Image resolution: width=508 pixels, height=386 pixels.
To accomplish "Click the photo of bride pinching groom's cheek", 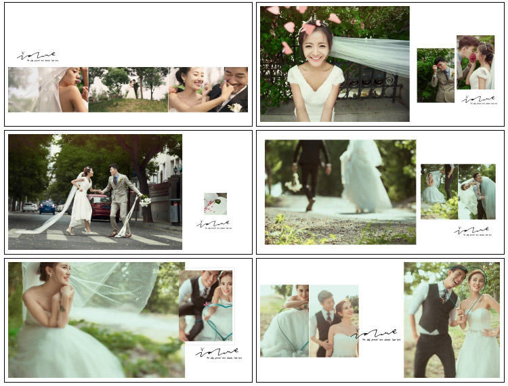I will (x=209, y=89).
